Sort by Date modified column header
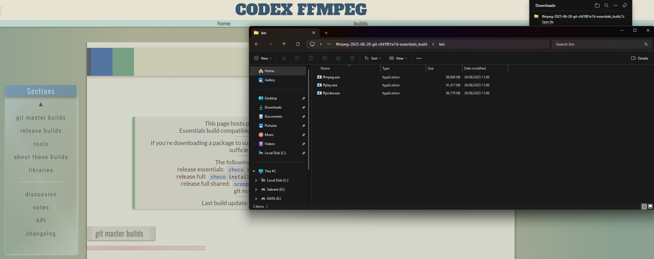The width and height of the screenshot is (654, 259). pyautogui.click(x=475, y=68)
